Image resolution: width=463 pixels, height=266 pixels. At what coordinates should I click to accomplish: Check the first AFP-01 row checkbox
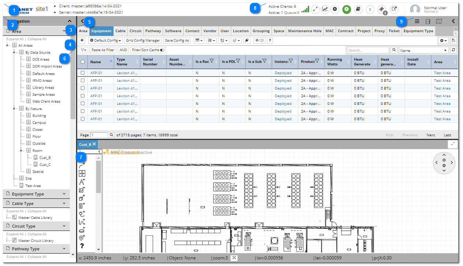pyautogui.click(x=83, y=73)
